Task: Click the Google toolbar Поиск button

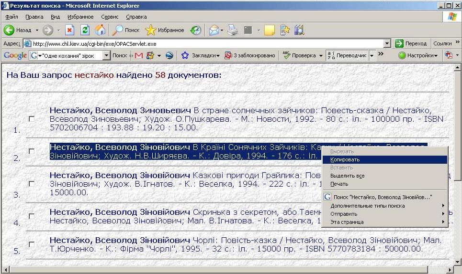Action: (x=120, y=55)
